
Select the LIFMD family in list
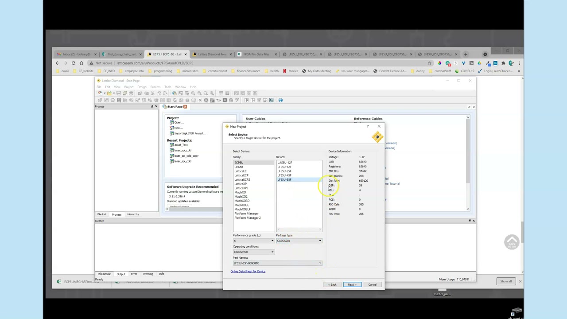(239, 167)
